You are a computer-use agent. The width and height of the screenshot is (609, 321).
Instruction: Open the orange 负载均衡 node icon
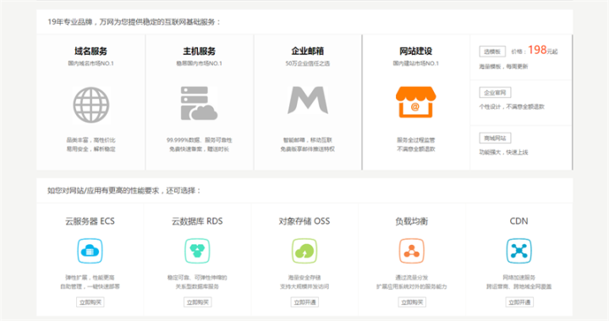click(x=412, y=251)
